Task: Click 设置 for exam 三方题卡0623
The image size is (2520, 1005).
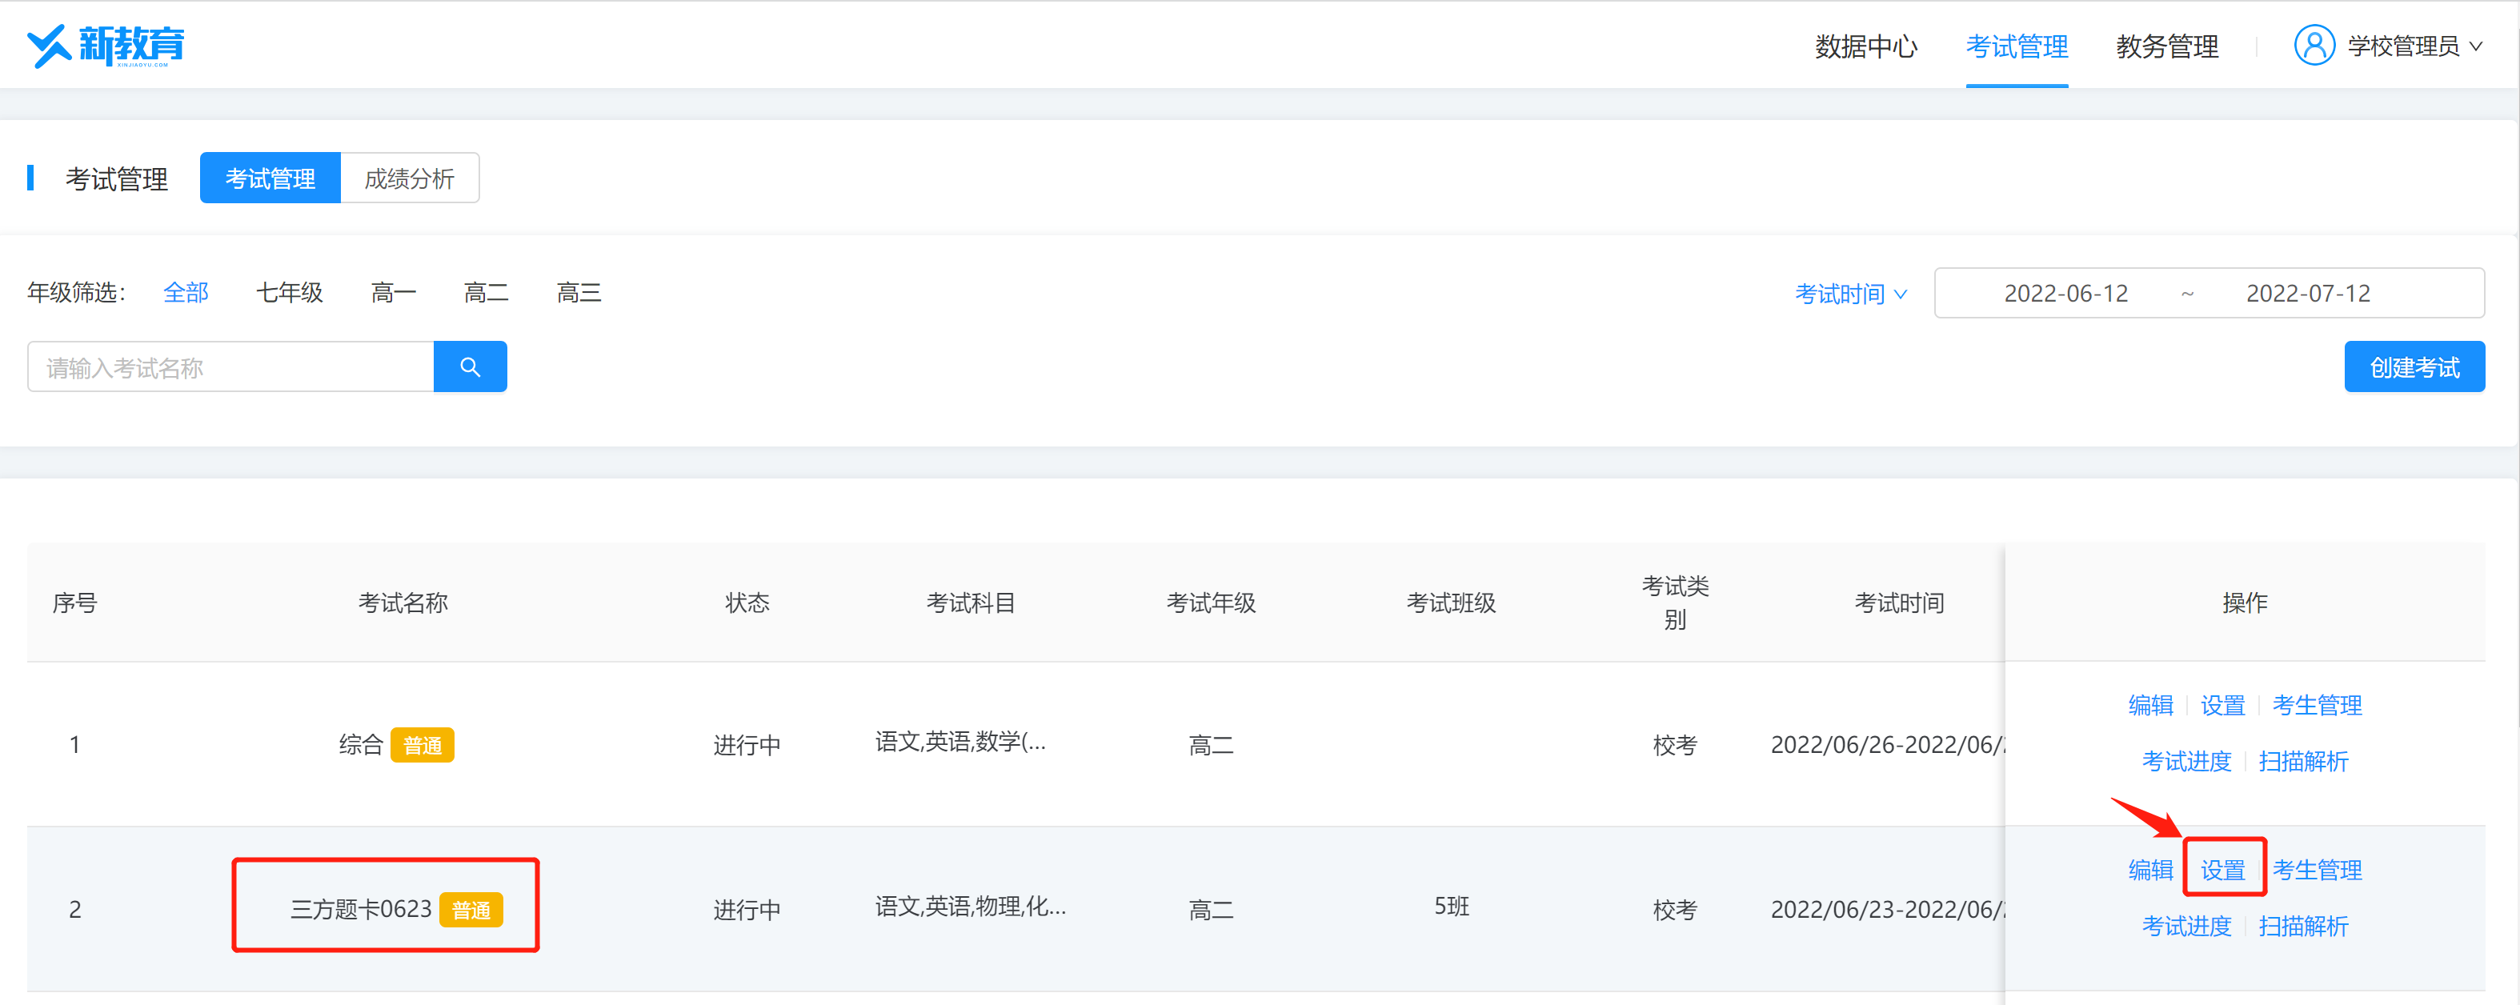Action: (2222, 869)
